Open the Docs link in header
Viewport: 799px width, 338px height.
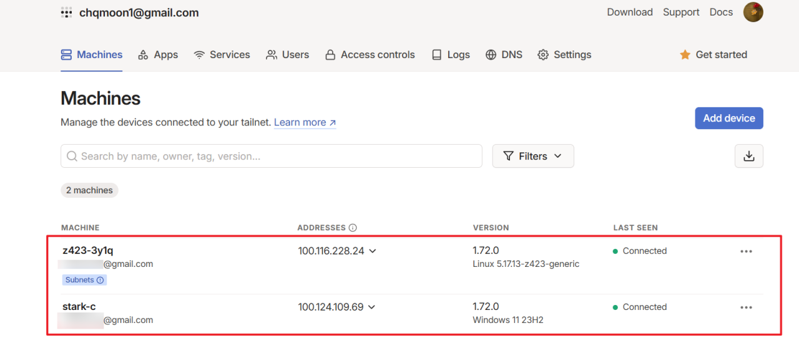tap(721, 12)
